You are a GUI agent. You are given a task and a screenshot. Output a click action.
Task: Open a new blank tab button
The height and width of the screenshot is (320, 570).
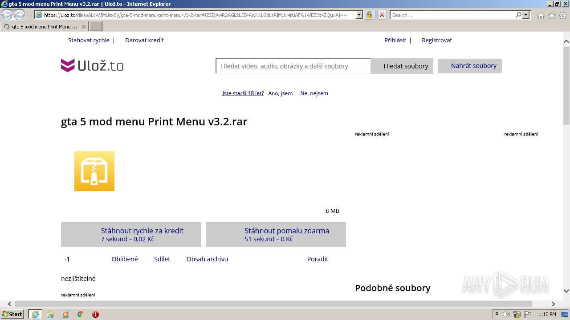pyautogui.click(x=96, y=27)
